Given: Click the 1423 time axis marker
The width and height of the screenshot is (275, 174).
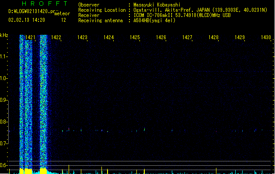Looking at the screenshot, I should 82,37.
